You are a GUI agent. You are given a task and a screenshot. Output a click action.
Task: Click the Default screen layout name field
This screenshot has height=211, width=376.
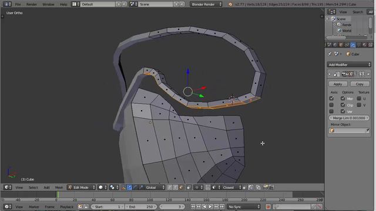click(98, 4)
